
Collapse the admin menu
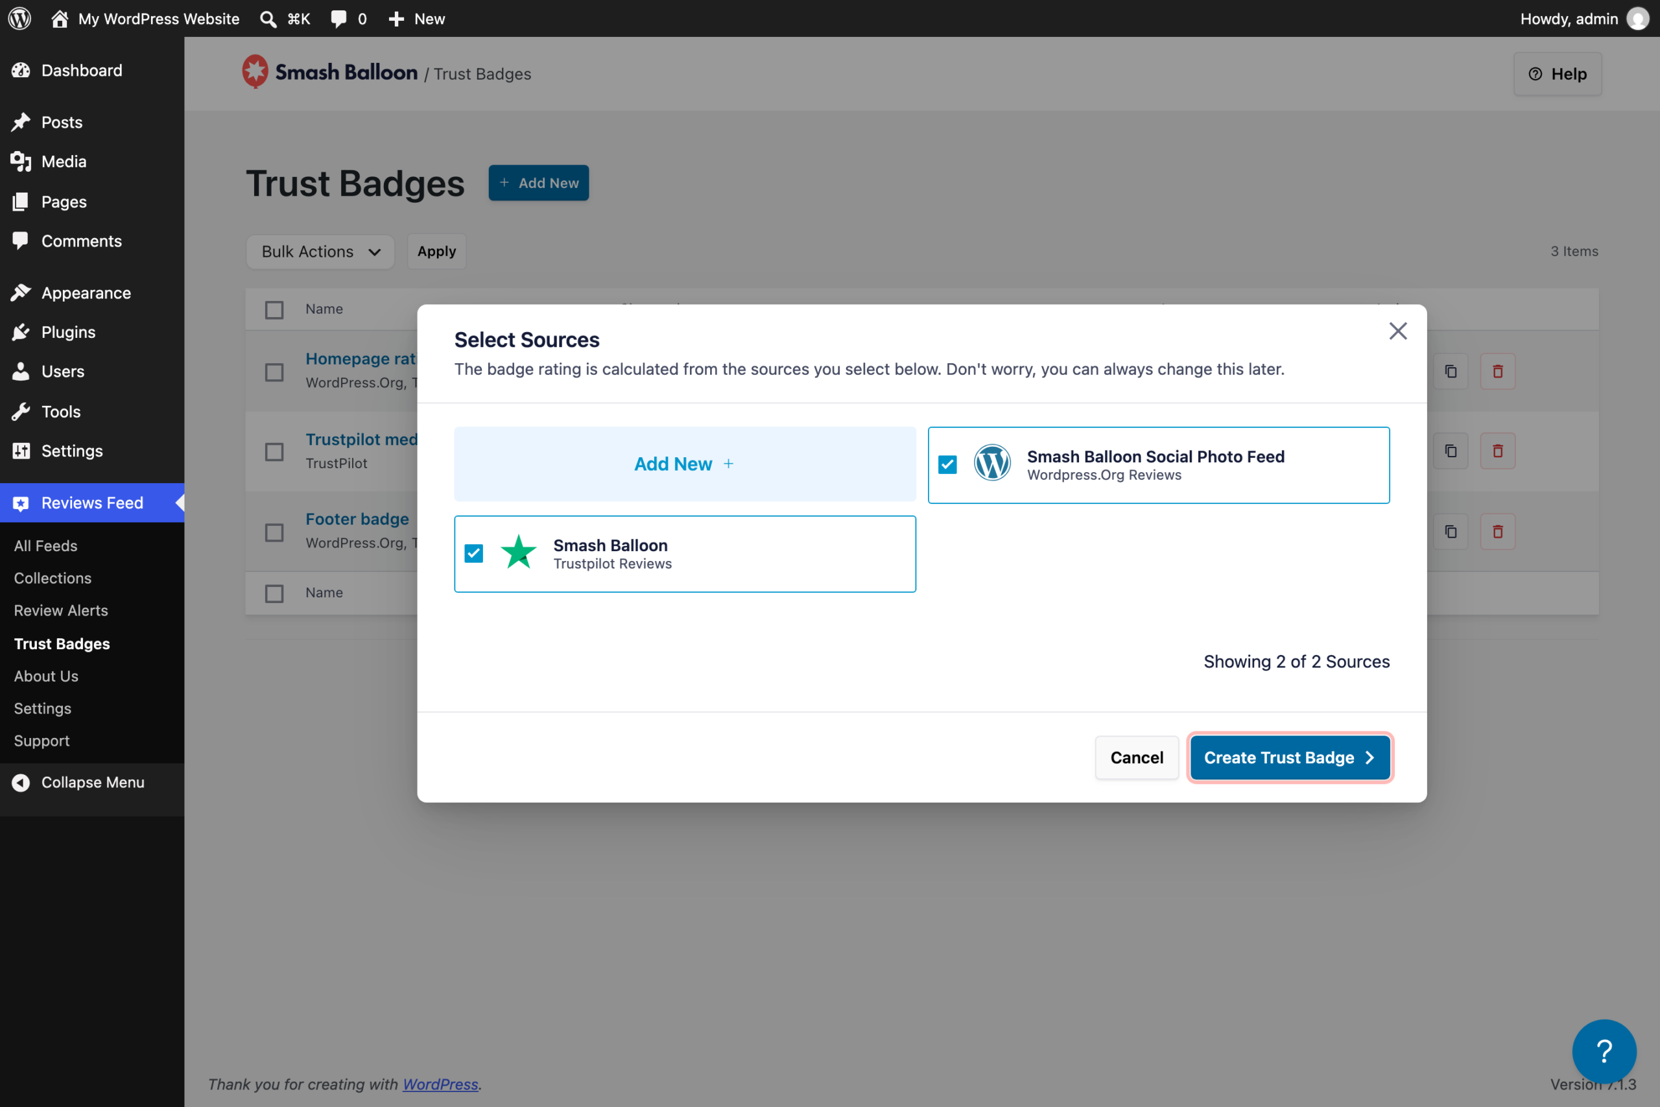[91, 782]
